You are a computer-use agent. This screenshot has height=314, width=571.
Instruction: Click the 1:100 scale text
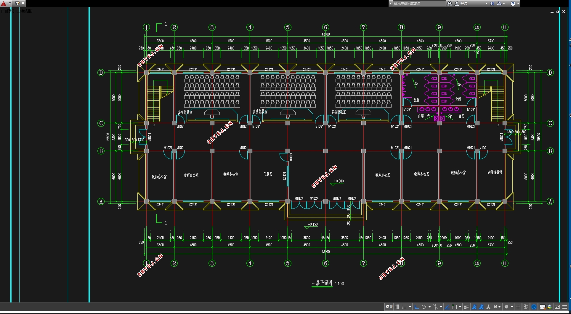click(339, 284)
